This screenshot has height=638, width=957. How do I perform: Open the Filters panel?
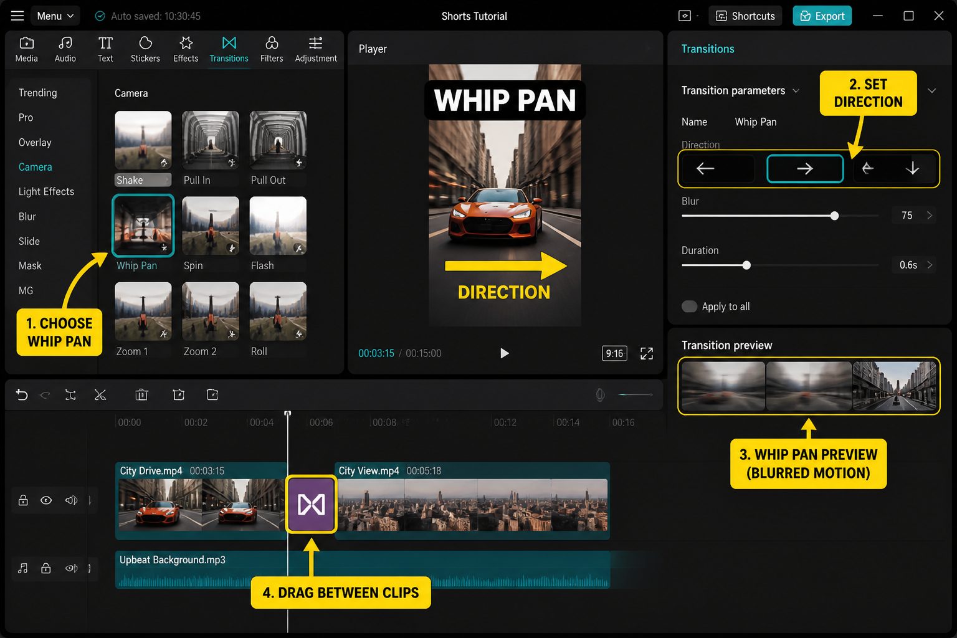pyautogui.click(x=272, y=49)
